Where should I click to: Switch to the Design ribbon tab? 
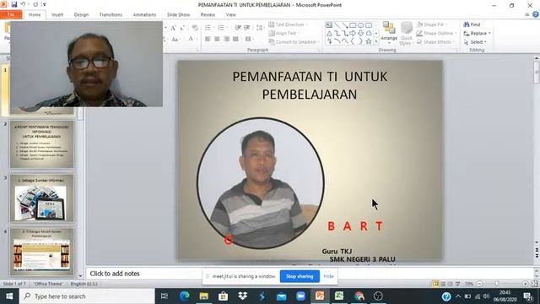(x=81, y=15)
